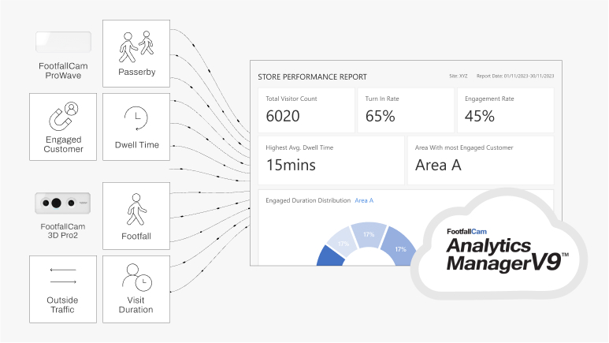Click the Passerby walking people icon
The width and height of the screenshot is (609, 343).
pyautogui.click(x=136, y=47)
